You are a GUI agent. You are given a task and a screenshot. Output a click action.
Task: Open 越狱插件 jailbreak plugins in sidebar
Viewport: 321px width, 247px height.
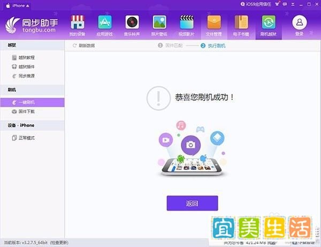point(23,66)
